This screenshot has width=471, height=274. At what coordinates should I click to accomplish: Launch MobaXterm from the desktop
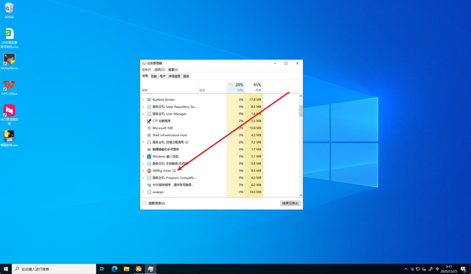pyautogui.click(x=9, y=61)
